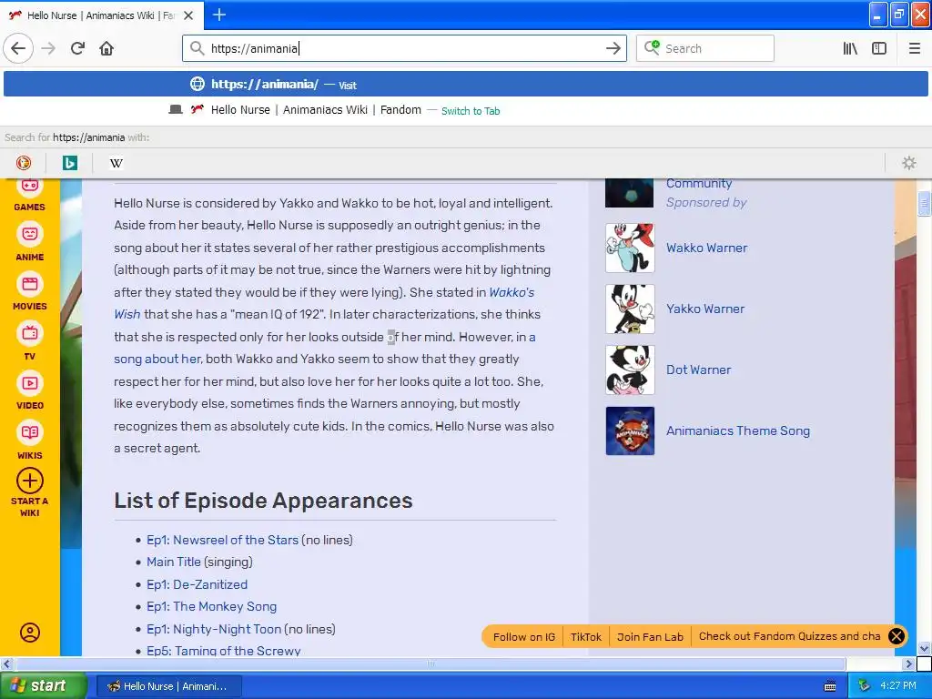Open the Main Title link

point(174,562)
